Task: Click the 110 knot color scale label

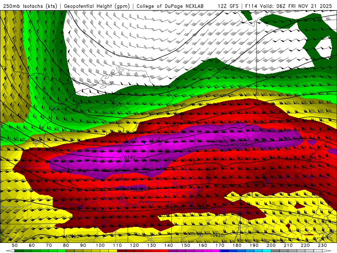Action: click(x=118, y=245)
